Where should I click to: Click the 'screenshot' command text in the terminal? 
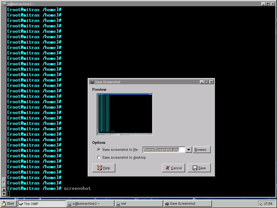click(x=77, y=188)
